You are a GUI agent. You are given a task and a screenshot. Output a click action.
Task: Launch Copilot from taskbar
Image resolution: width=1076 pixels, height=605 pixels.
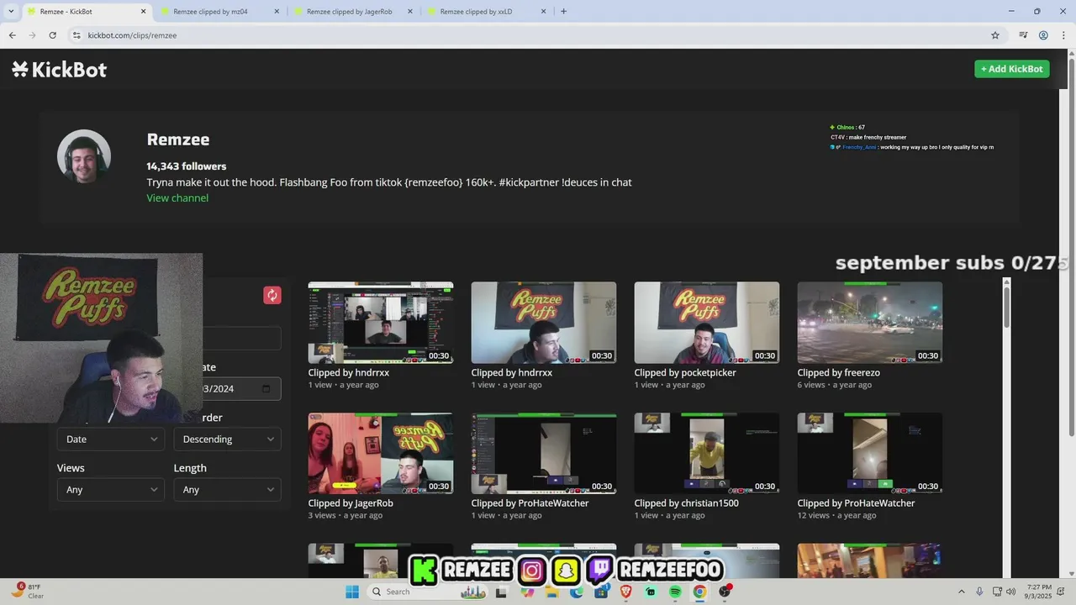527,592
